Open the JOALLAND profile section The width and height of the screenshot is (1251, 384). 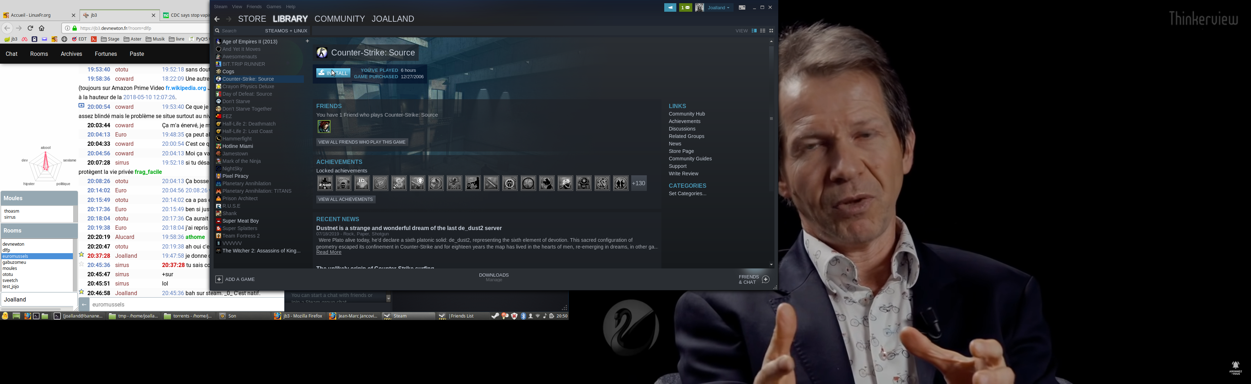[393, 19]
